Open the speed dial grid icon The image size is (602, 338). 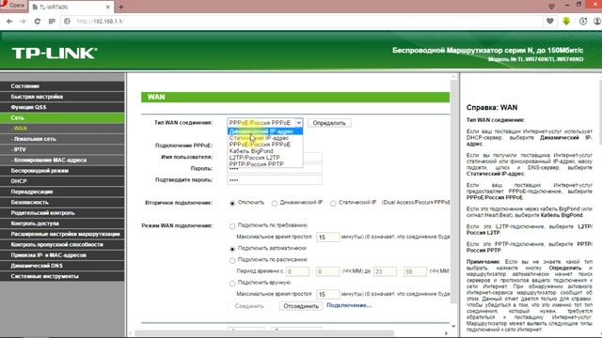(x=52, y=21)
